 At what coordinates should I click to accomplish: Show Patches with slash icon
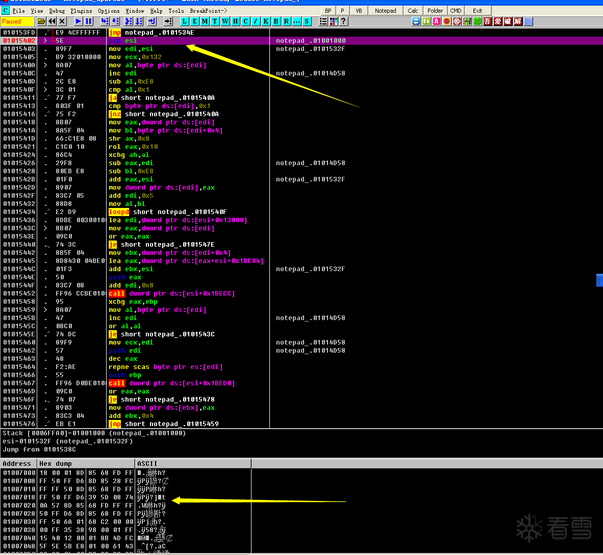tap(256, 21)
